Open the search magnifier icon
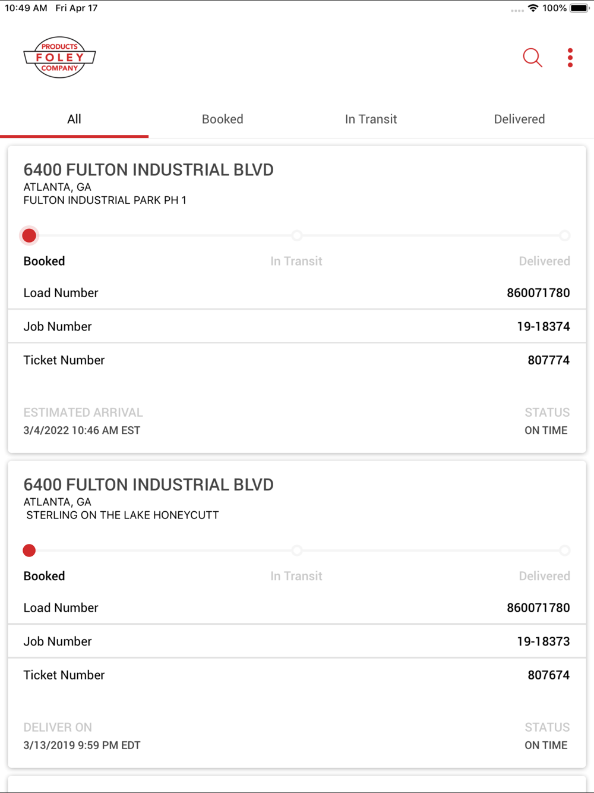 [532, 58]
